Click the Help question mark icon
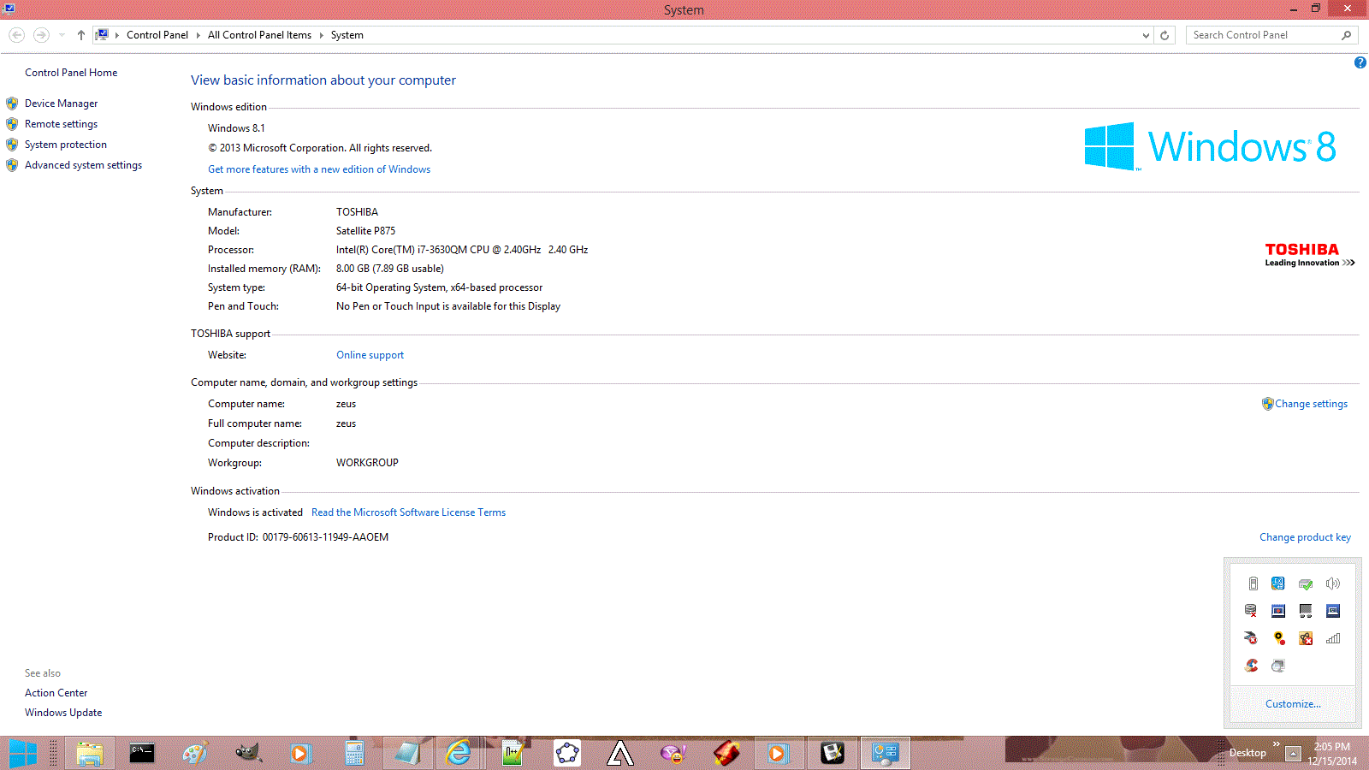Screen dimensions: 1369x770 click(x=1360, y=62)
